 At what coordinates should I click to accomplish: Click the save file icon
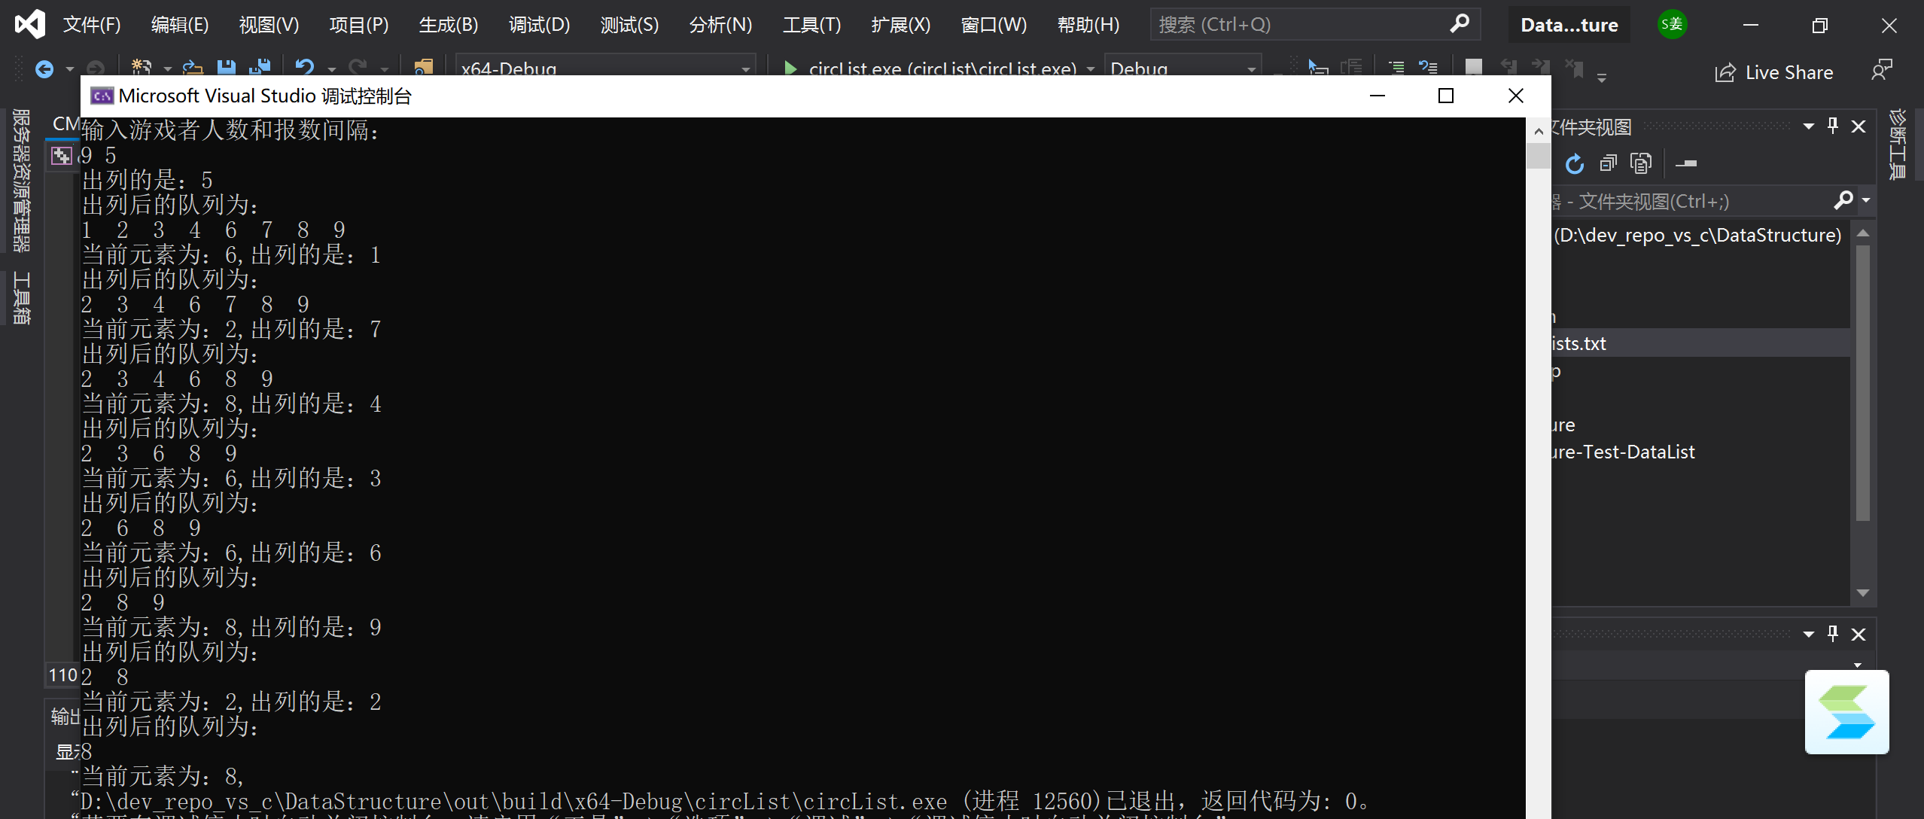[226, 69]
